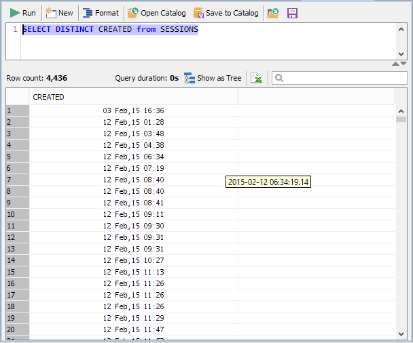This screenshot has width=413, height=343.
Task: Click Save to Catalog button
Action: pos(226,13)
